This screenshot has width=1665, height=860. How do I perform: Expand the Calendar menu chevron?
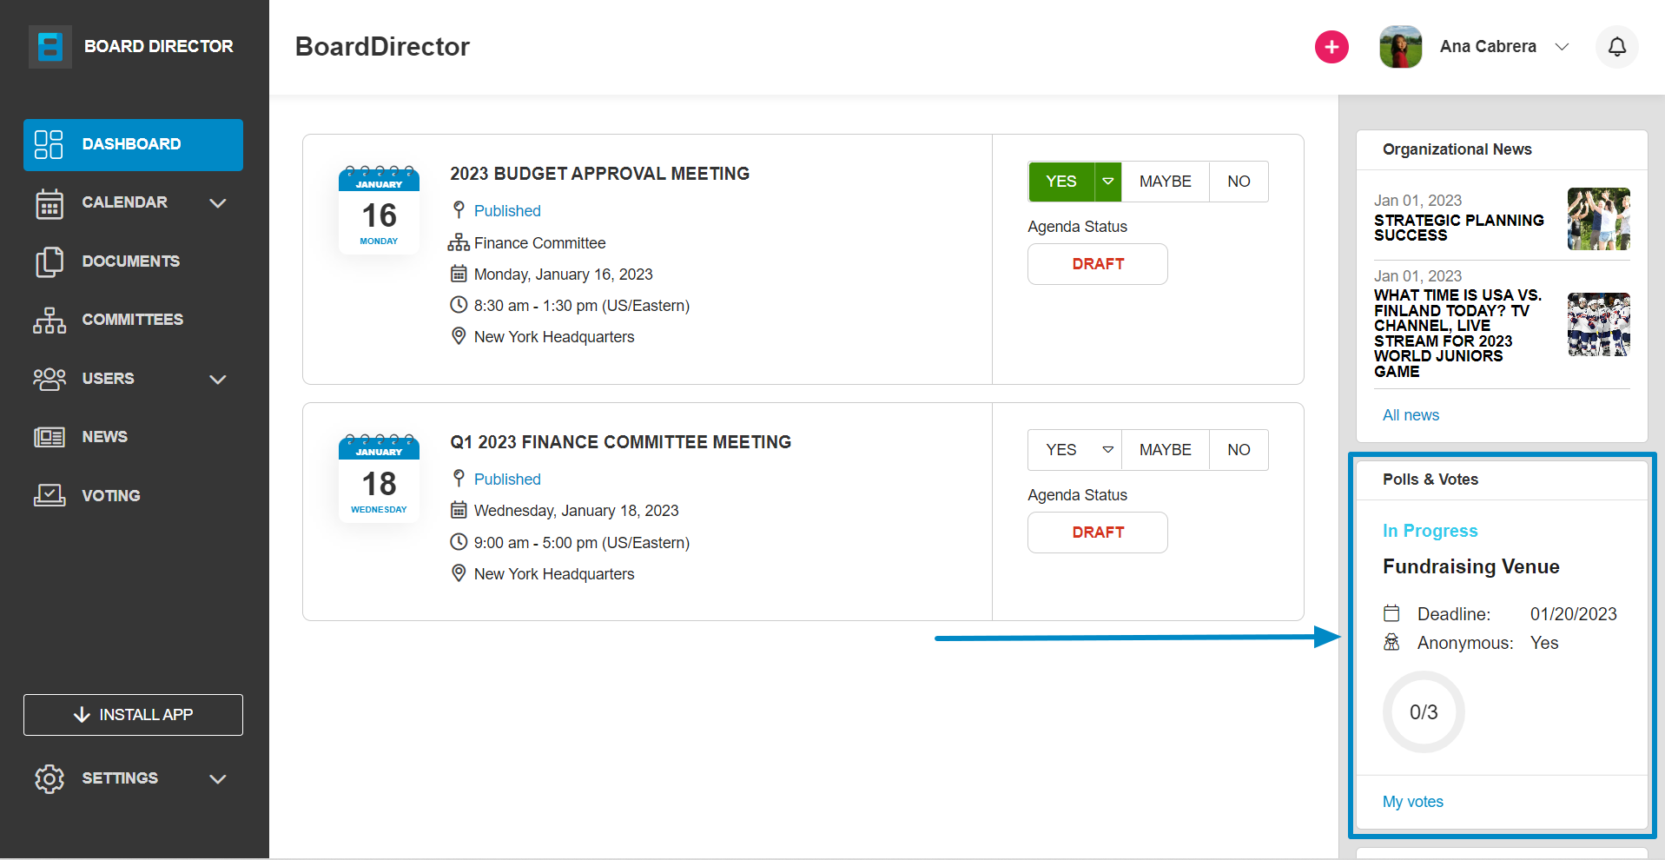[x=218, y=202]
